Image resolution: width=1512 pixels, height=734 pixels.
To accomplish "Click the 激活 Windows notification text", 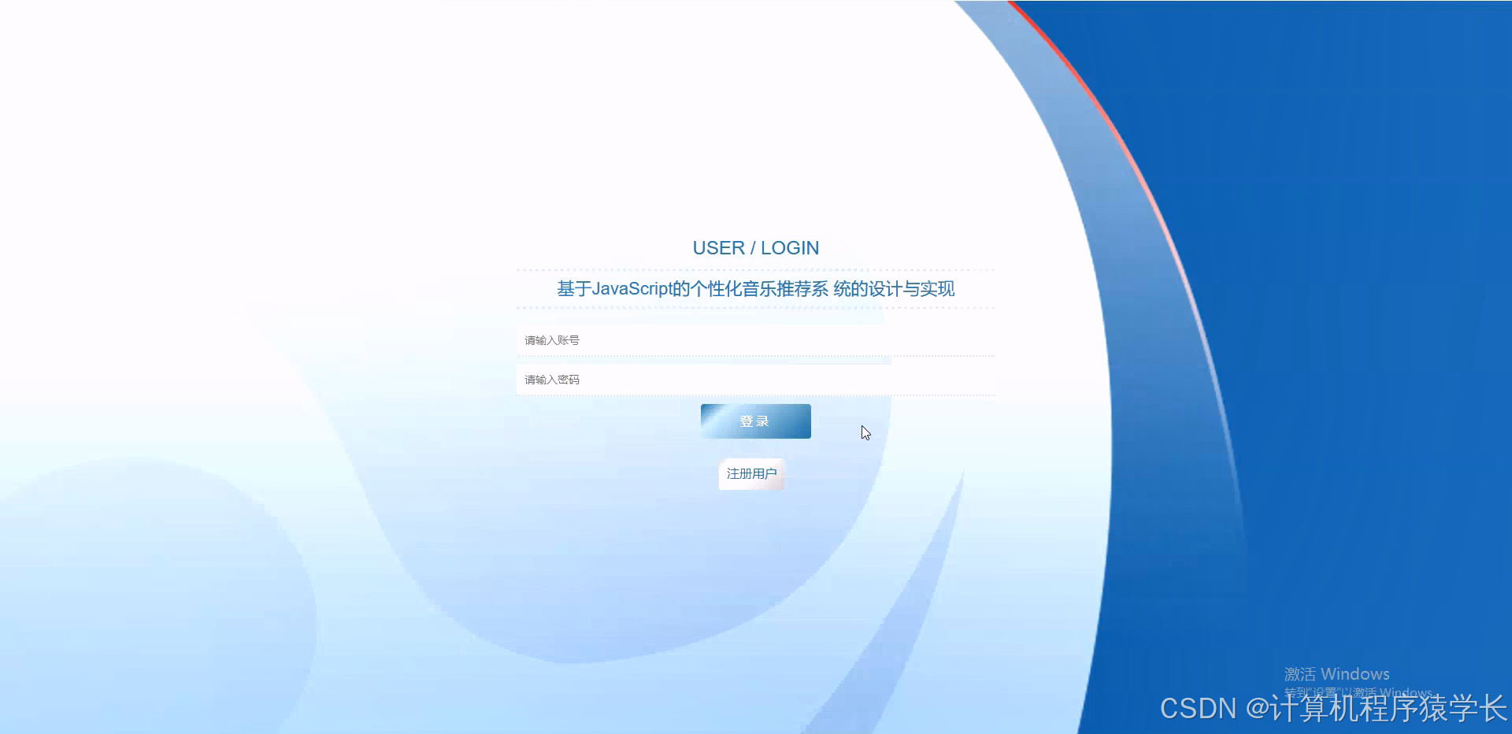I will point(1336,674).
